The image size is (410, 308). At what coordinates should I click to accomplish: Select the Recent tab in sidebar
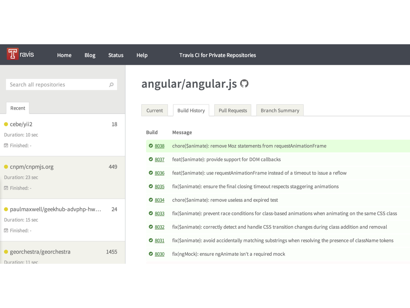click(x=18, y=108)
